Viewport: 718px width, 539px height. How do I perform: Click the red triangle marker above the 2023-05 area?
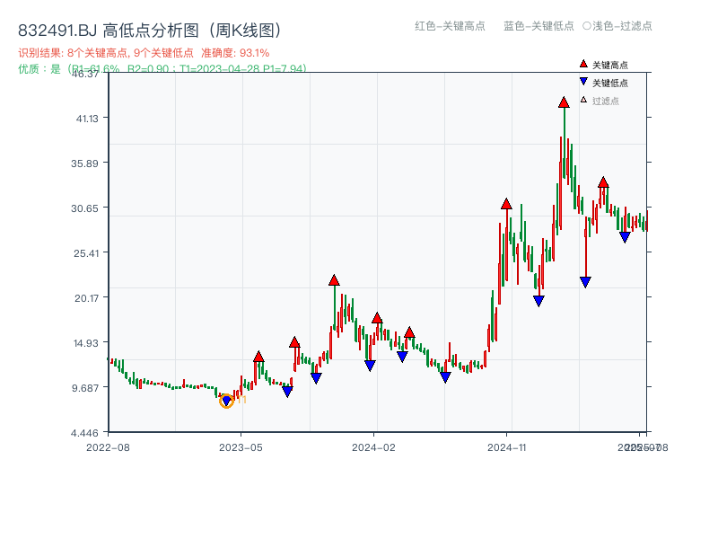pos(258,357)
